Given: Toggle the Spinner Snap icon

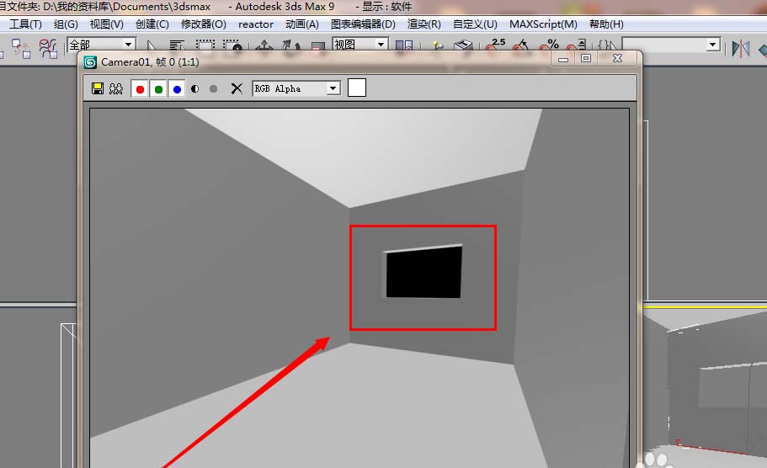Looking at the screenshot, I should [x=576, y=45].
